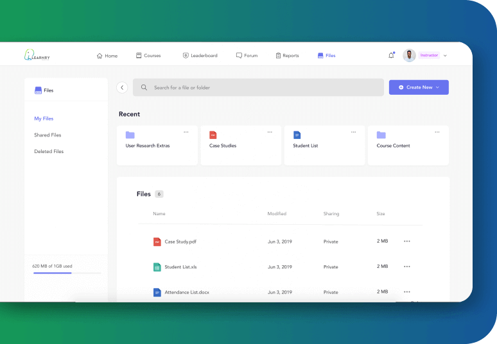
Task: Sort by the Name column header
Action: pos(159,214)
